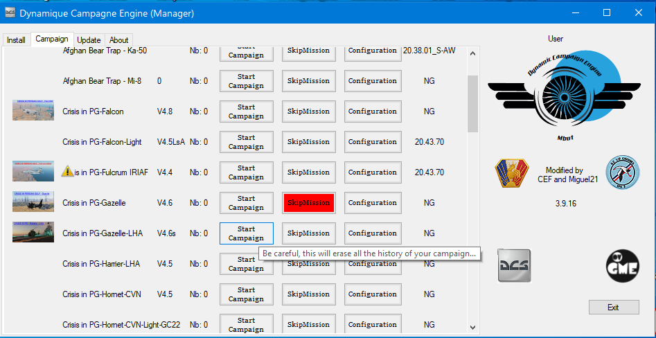The height and width of the screenshot is (338, 656).
Task: Start Campaign for PG-Fulcrum IRIAF
Action: (247, 172)
